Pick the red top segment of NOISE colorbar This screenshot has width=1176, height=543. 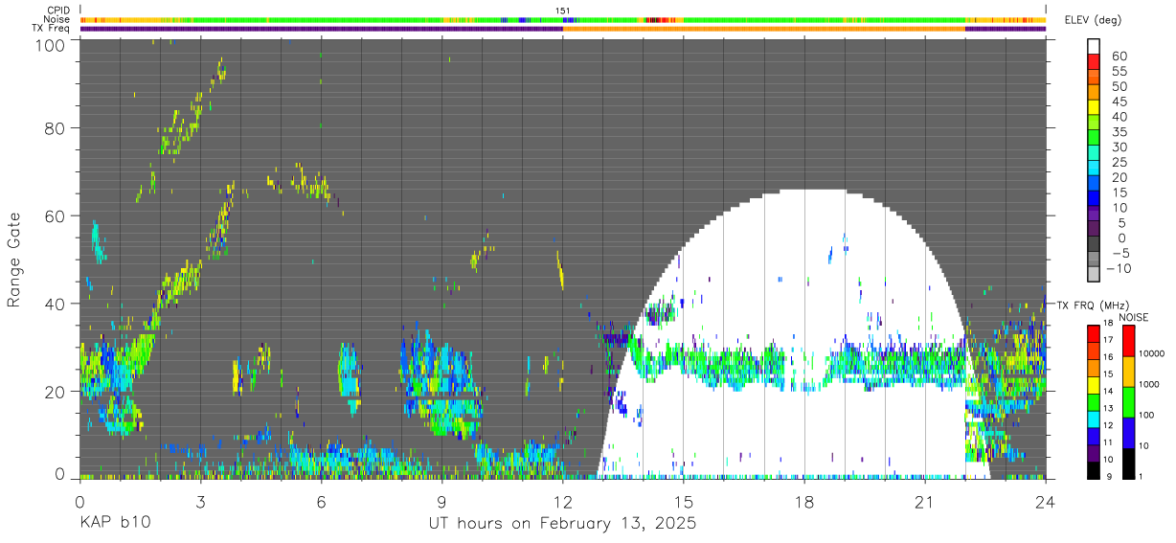(x=1127, y=339)
